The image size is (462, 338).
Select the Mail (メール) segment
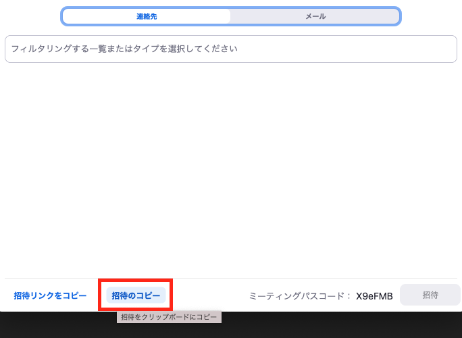[x=315, y=16]
